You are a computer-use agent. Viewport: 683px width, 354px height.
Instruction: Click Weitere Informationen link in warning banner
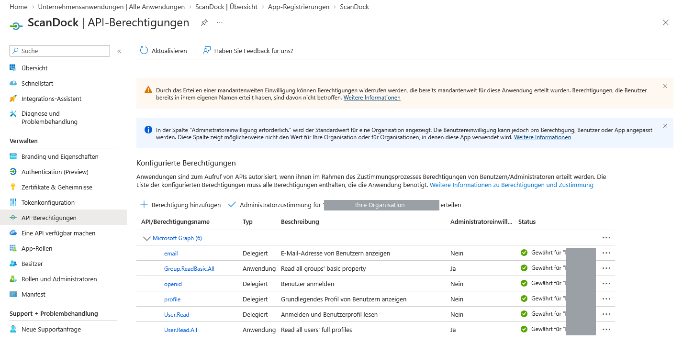[372, 98]
